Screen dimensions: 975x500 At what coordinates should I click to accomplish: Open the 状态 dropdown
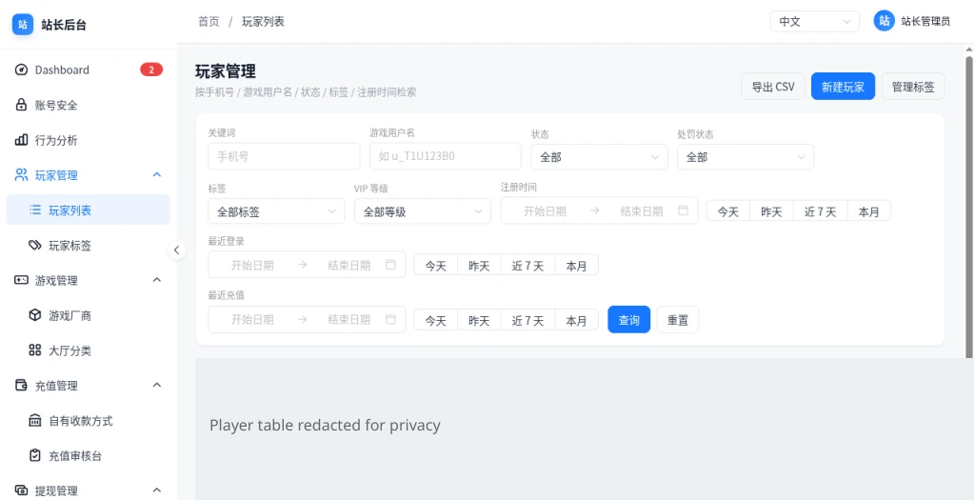[x=599, y=157]
